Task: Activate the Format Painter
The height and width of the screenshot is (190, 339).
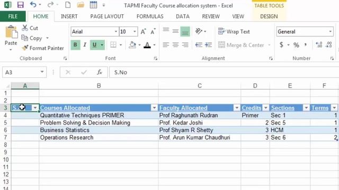Action: [43, 48]
